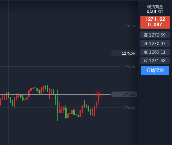
Task: Select the 开 1270.47 open price field
Action: [155, 43]
